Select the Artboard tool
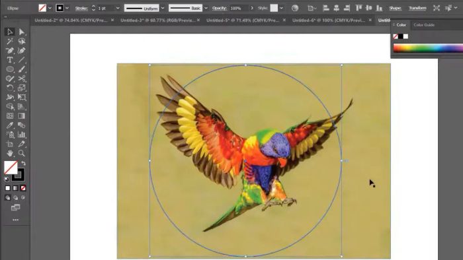Viewport: 463px width, 260px height. (x=10, y=144)
